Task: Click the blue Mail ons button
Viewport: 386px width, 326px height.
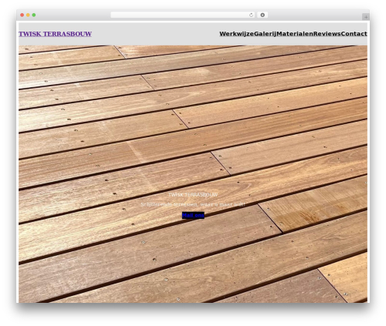Action: point(193,215)
